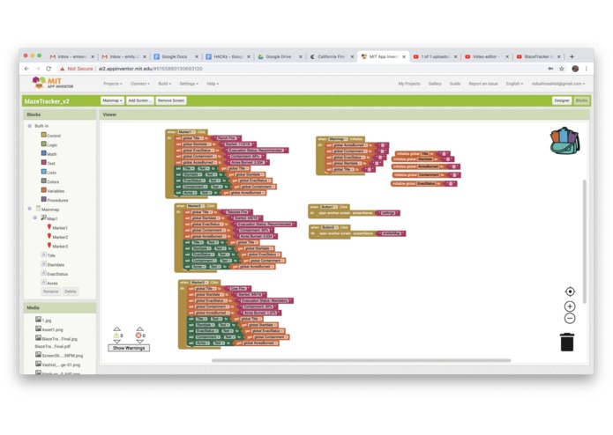Select 1.jpg in the Media list

pos(43,320)
